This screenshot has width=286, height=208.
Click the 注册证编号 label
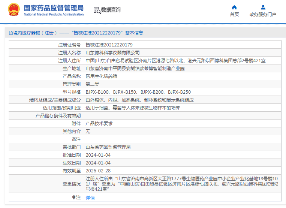69,45
